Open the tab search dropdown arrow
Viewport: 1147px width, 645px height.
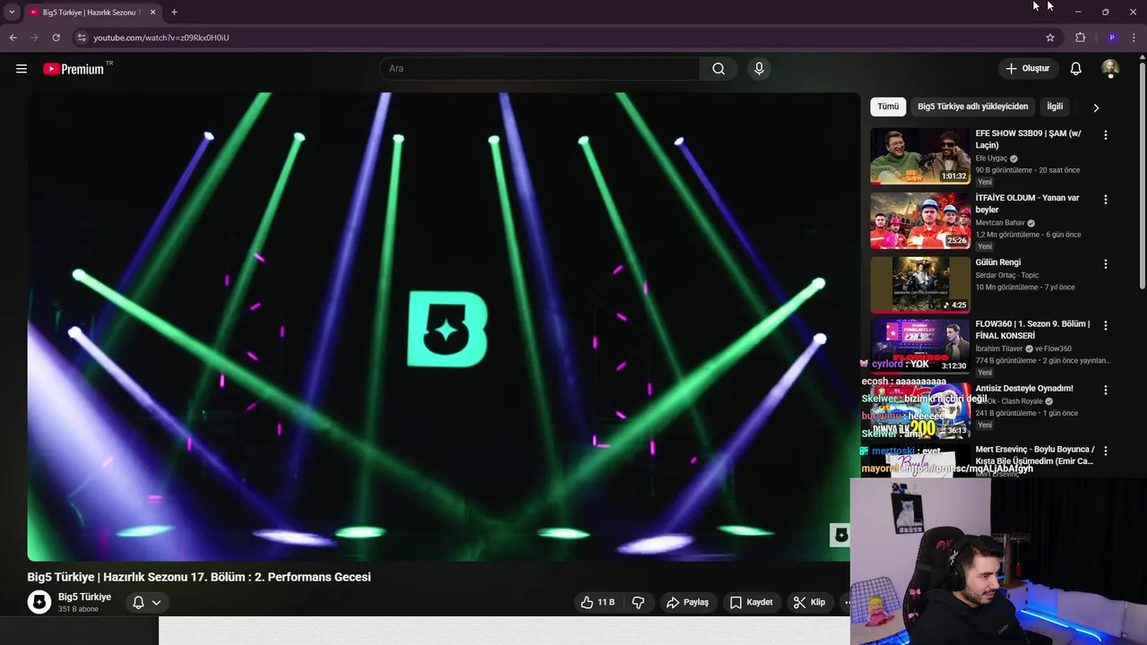11,13
